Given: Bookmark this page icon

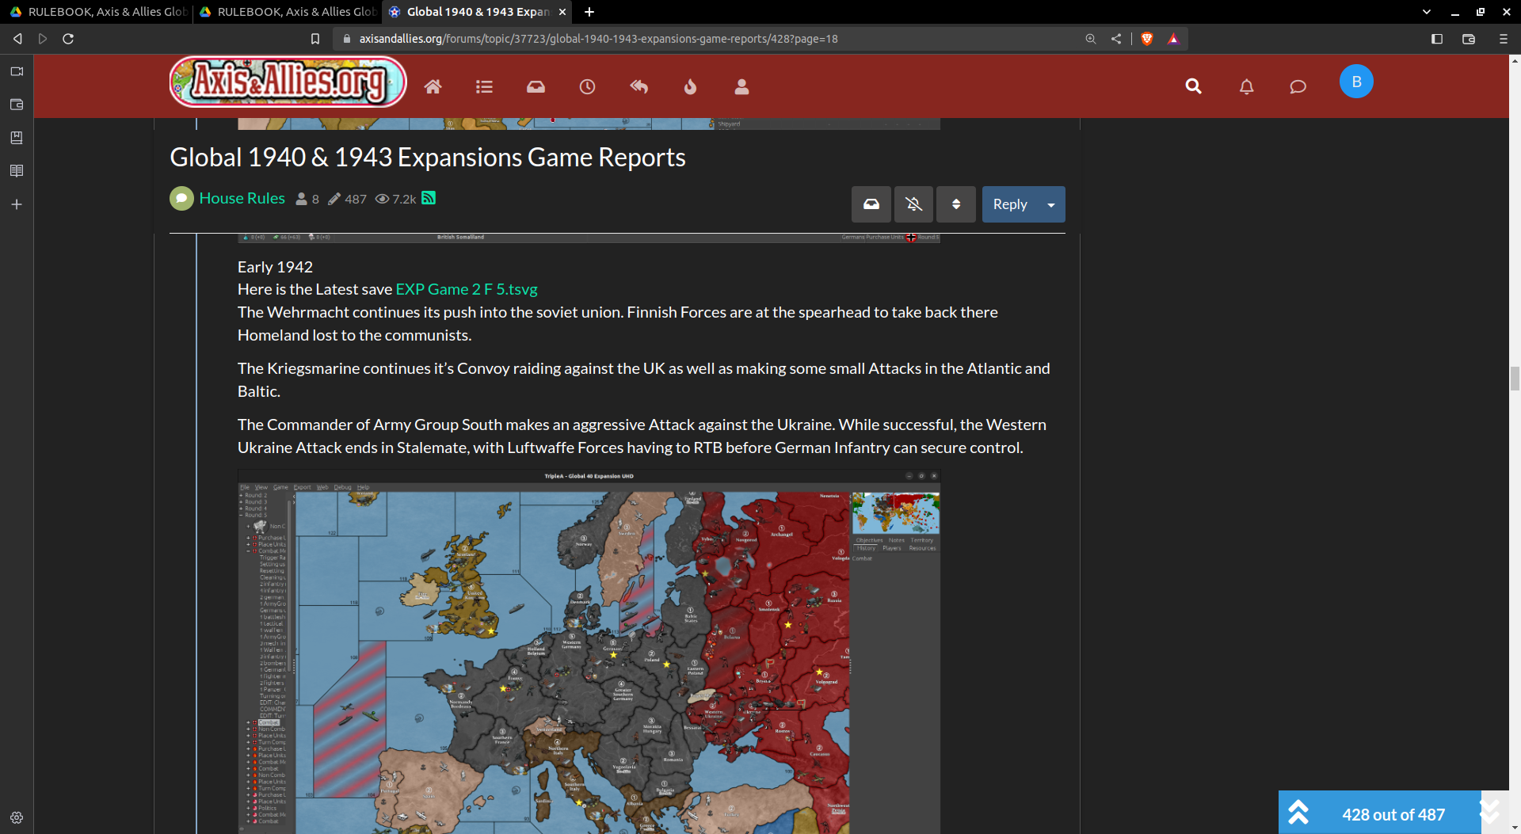Looking at the screenshot, I should click(x=315, y=39).
